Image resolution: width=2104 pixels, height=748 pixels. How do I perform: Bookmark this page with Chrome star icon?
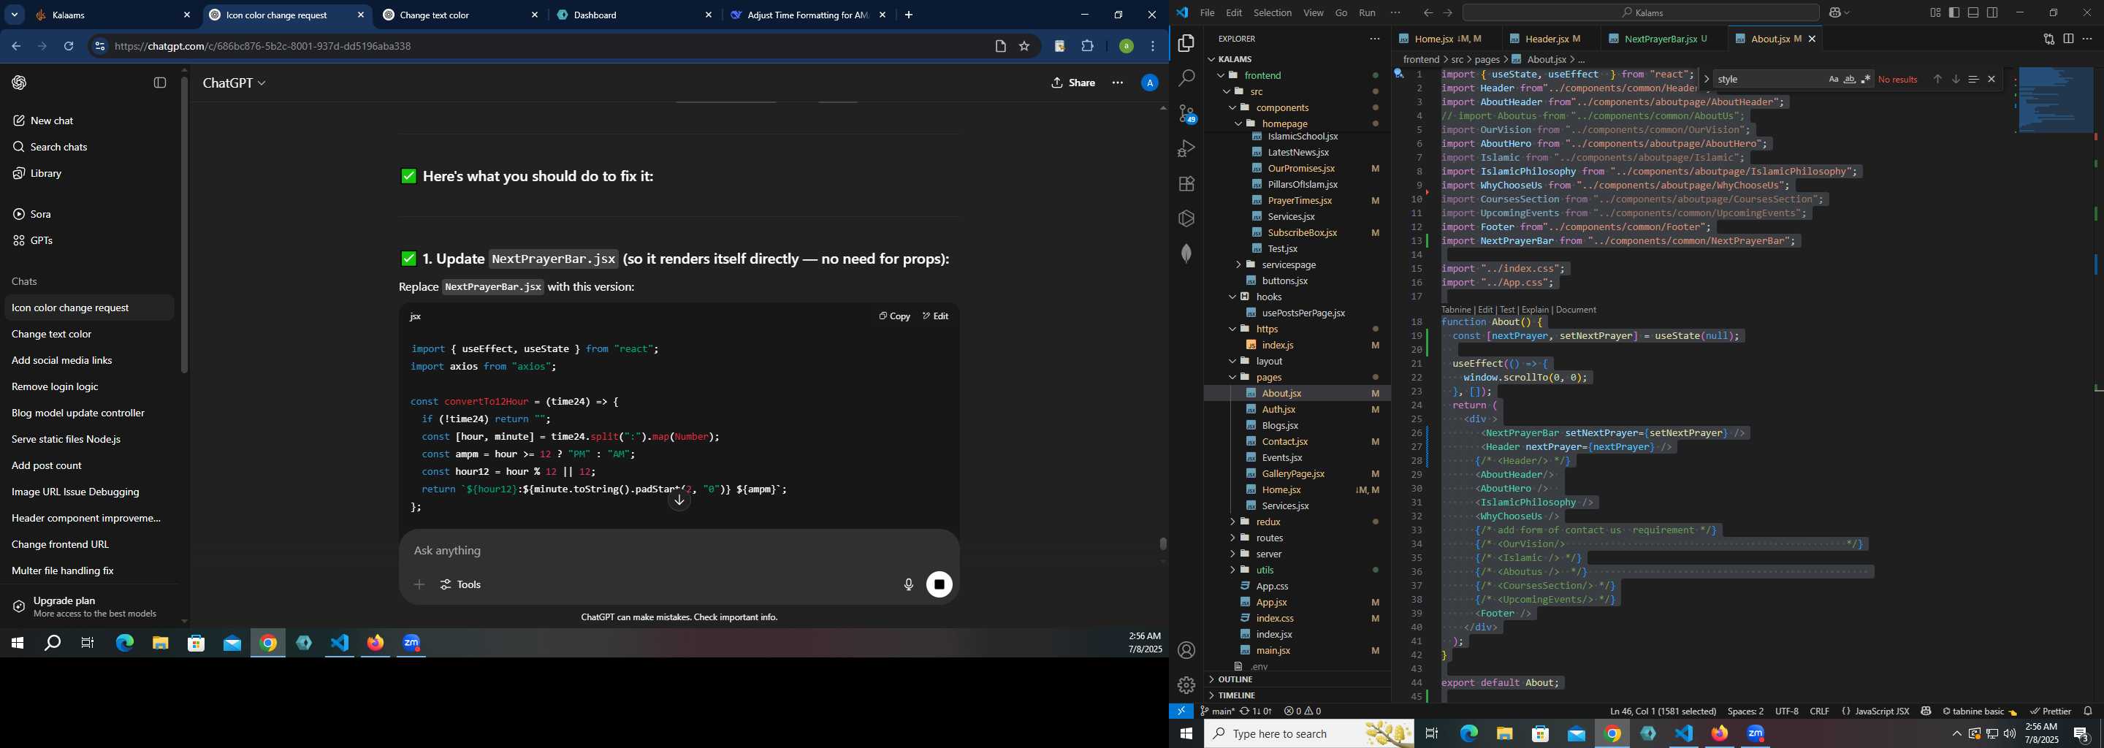1024,47
